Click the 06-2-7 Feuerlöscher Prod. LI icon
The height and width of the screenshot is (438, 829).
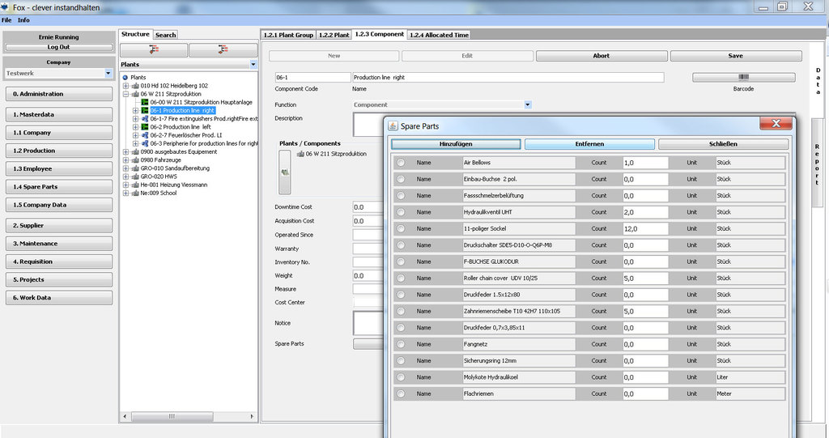click(x=145, y=135)
